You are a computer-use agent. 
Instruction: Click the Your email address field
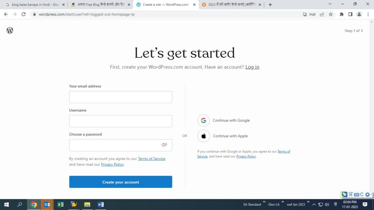pos(121,97)
